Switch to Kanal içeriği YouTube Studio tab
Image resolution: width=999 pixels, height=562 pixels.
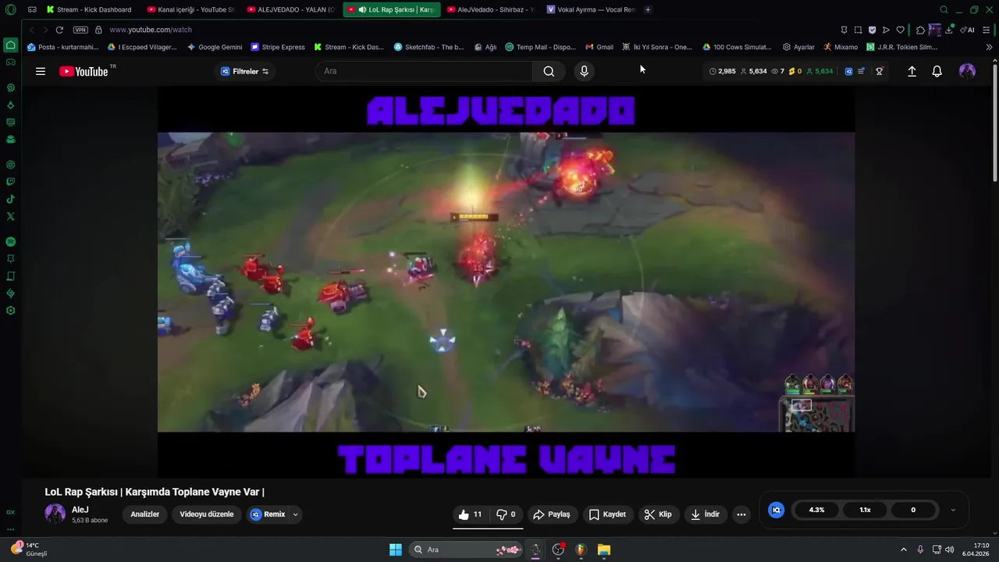190,9
